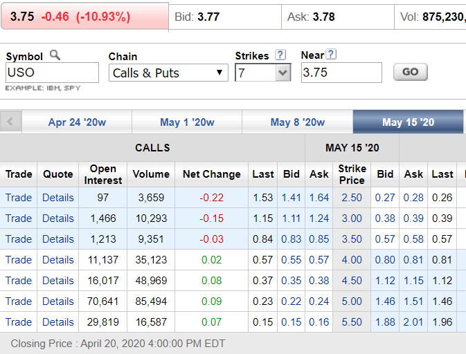Select the May 15 '20 expiration tab
The width and height of the screenshot is (466, 354).
408,122
